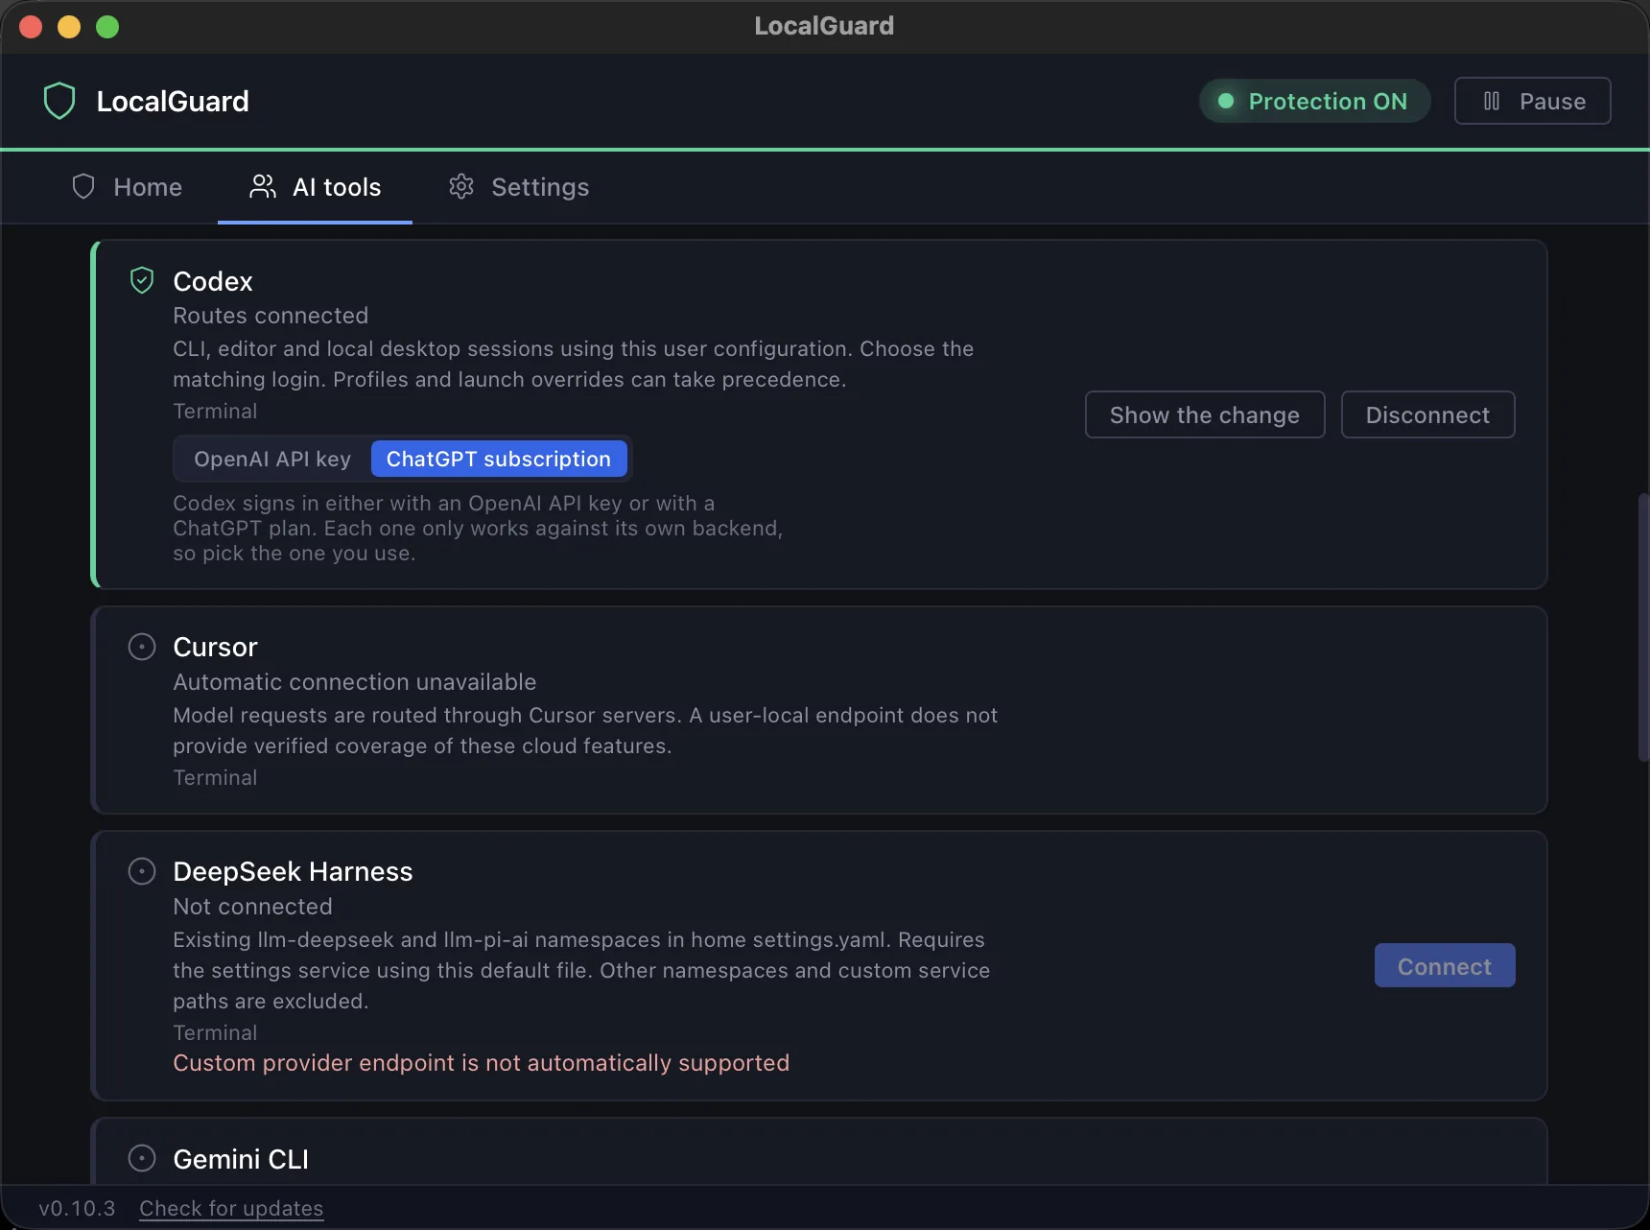Viewport: 1650px width, 1230px height.
Task: Check for updates link in footer
Action: coord(231,1208)
